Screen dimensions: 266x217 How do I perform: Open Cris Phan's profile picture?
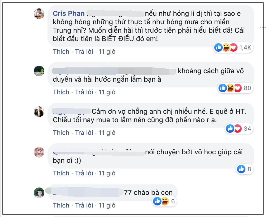(39, 14)
